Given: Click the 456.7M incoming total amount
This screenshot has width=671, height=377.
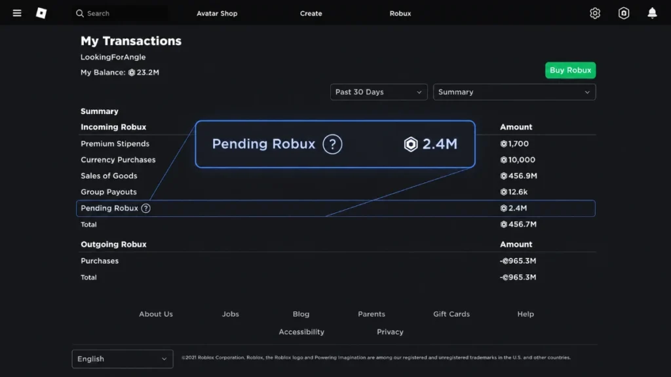Looking at the screenshot, I should click(x=518, y=224).
